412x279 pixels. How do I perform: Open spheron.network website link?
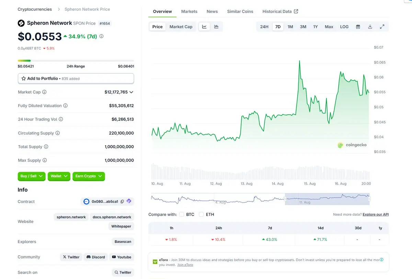pyautogui.click(x=71, y=217)
